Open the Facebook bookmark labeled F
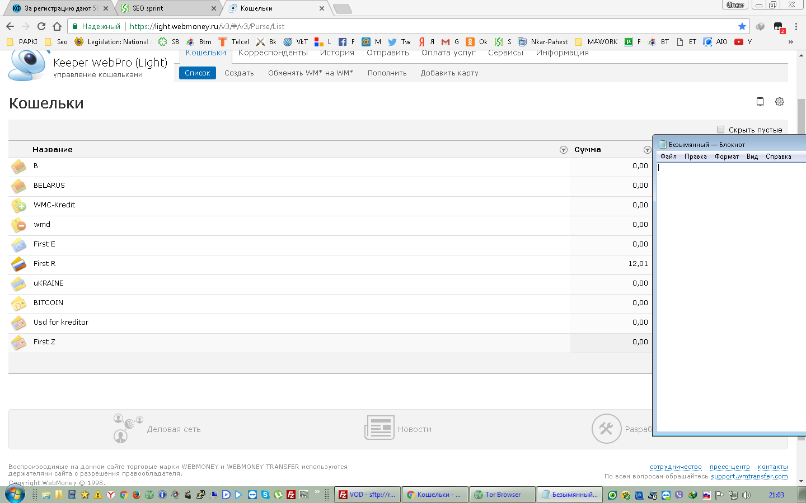806x503 pixels. 347,42
